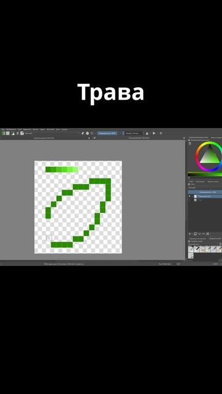Toggle visibility of the bottom layer

pyautogui.click(x=189, y=200)
